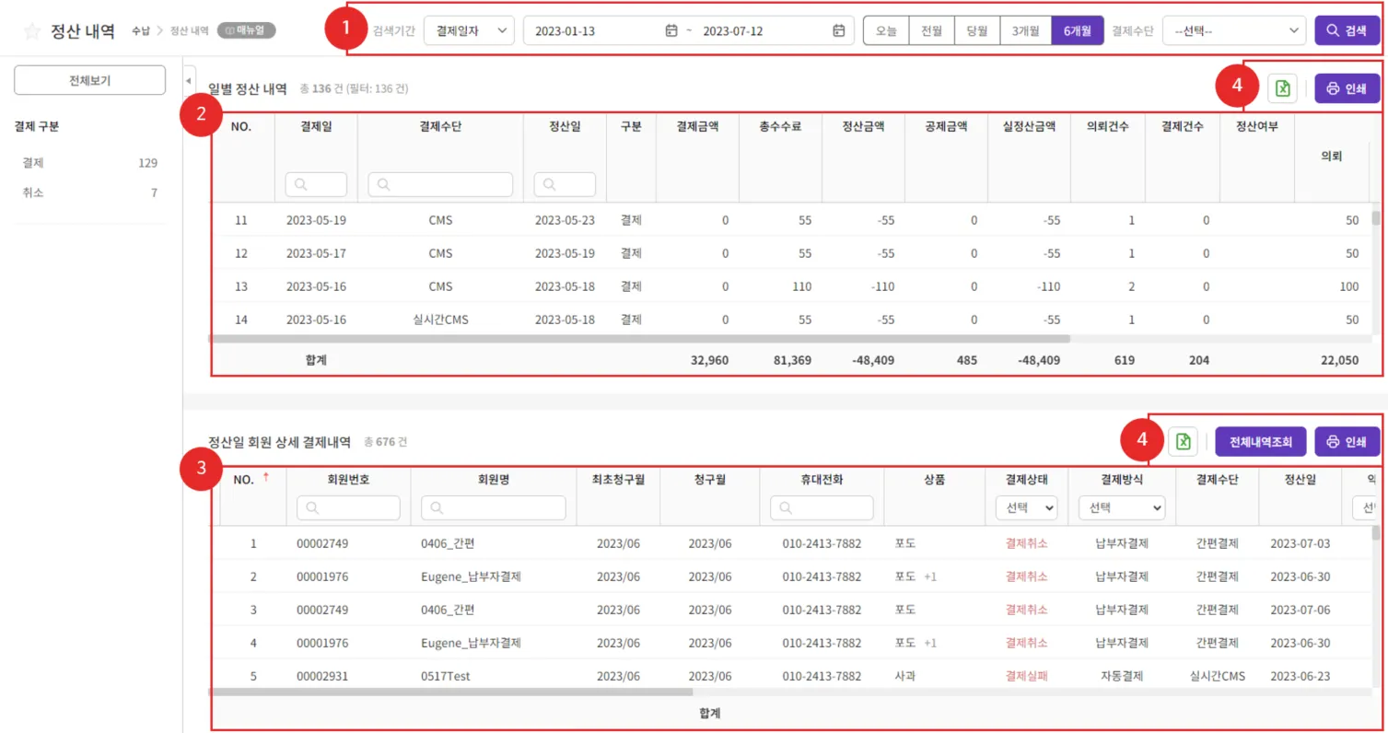
Task: Click the 회원번호 column search field
Action: pos(348,507)
